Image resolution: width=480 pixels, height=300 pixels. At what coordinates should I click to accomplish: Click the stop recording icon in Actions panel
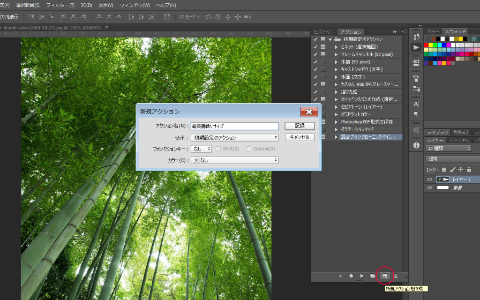pyautogui.click(x=340, y=276)
